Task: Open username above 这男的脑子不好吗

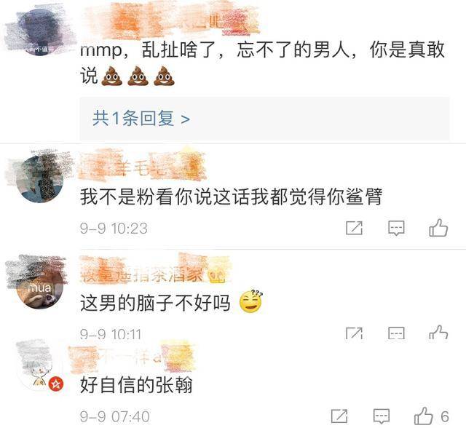Action: (154, 271)
